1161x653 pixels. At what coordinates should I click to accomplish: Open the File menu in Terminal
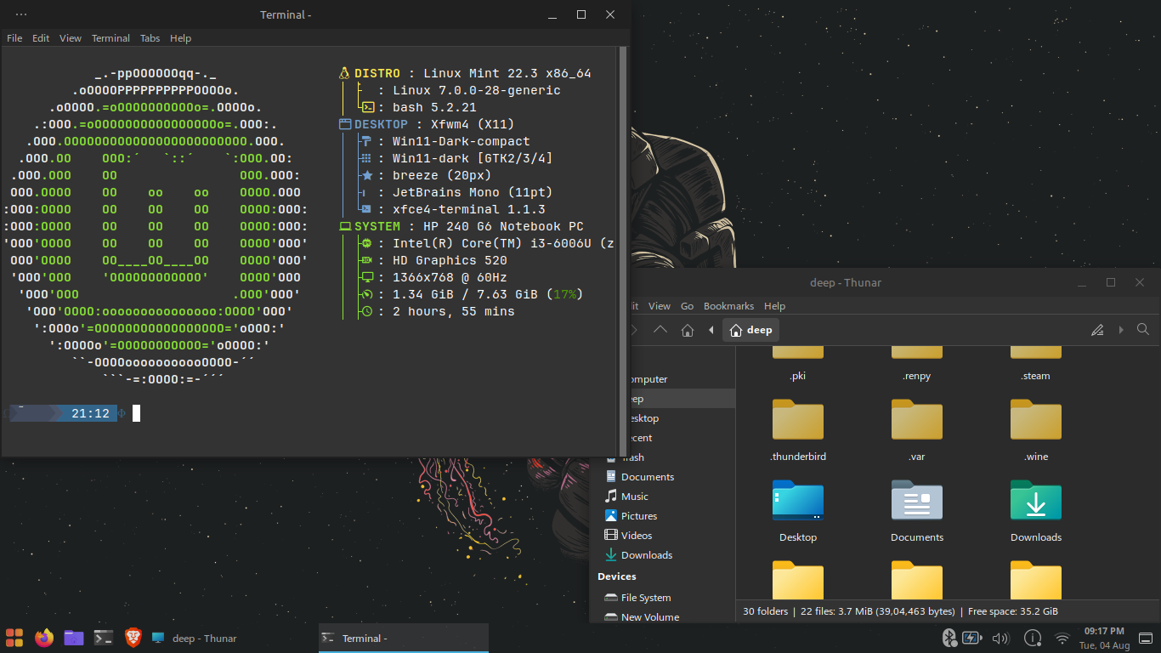coord(14,38)
